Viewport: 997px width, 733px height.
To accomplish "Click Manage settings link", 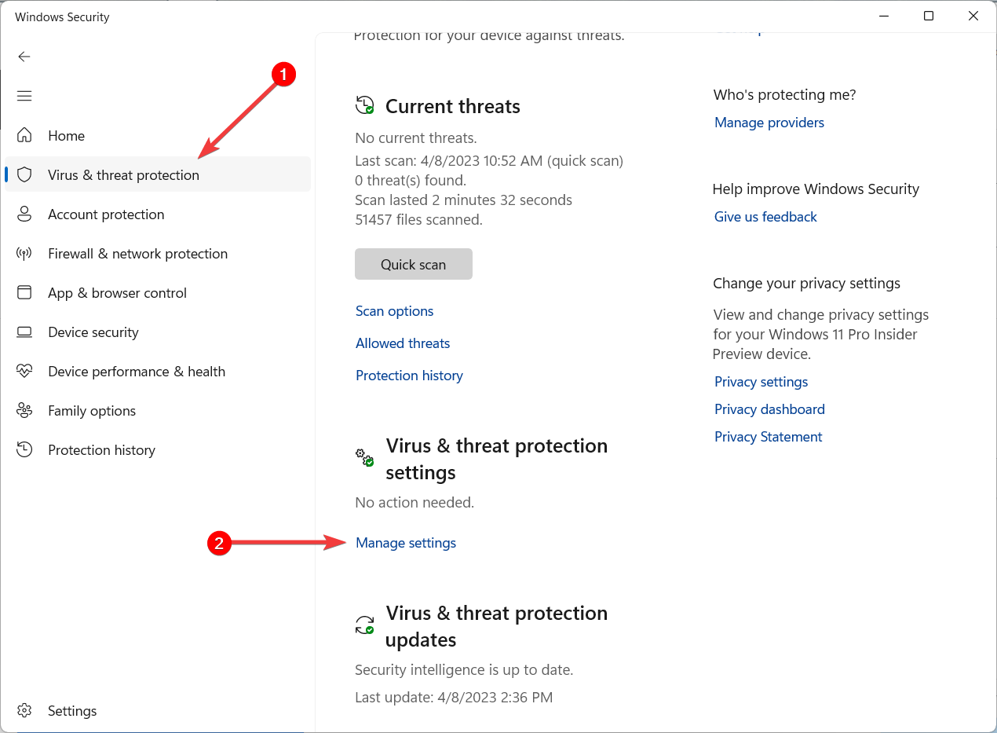I will point(406,543).
